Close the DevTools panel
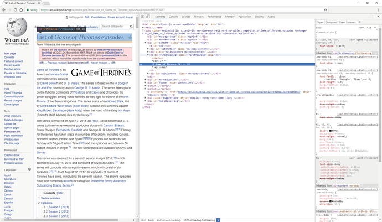The width and height of the screenshot is (382, 222). tap(378, 17)
